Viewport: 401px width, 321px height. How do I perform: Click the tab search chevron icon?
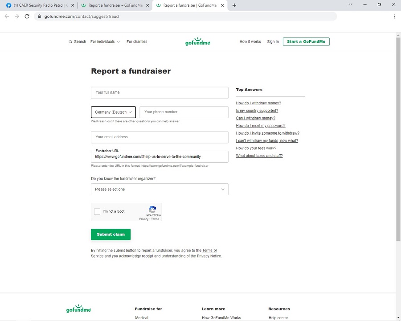[351, 4]
